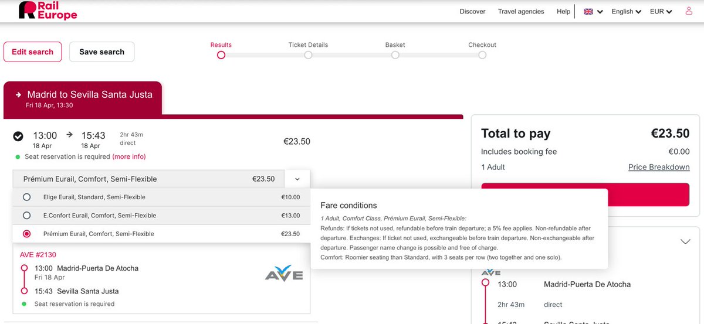Click the 2hr 43m direct duration text
The width and height of the screenshot is (704, 324).
point(131,138)
